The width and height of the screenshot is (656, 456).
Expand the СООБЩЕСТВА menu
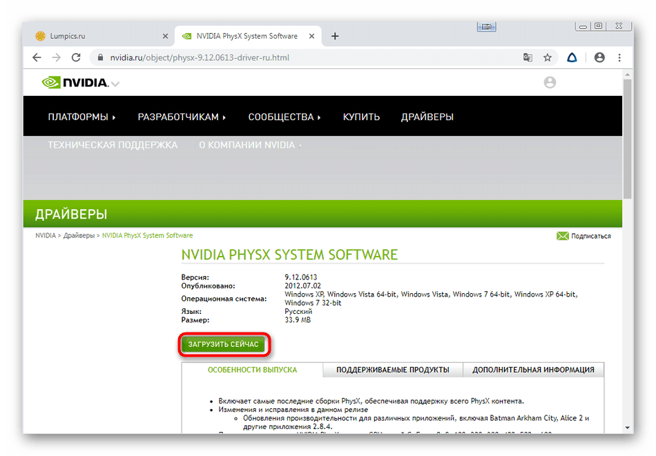[x=284, y=117]
